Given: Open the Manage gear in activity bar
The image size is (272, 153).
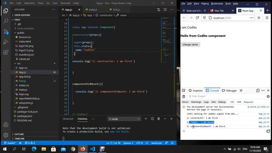Looking at the screenshot, I should click(6, 135).
